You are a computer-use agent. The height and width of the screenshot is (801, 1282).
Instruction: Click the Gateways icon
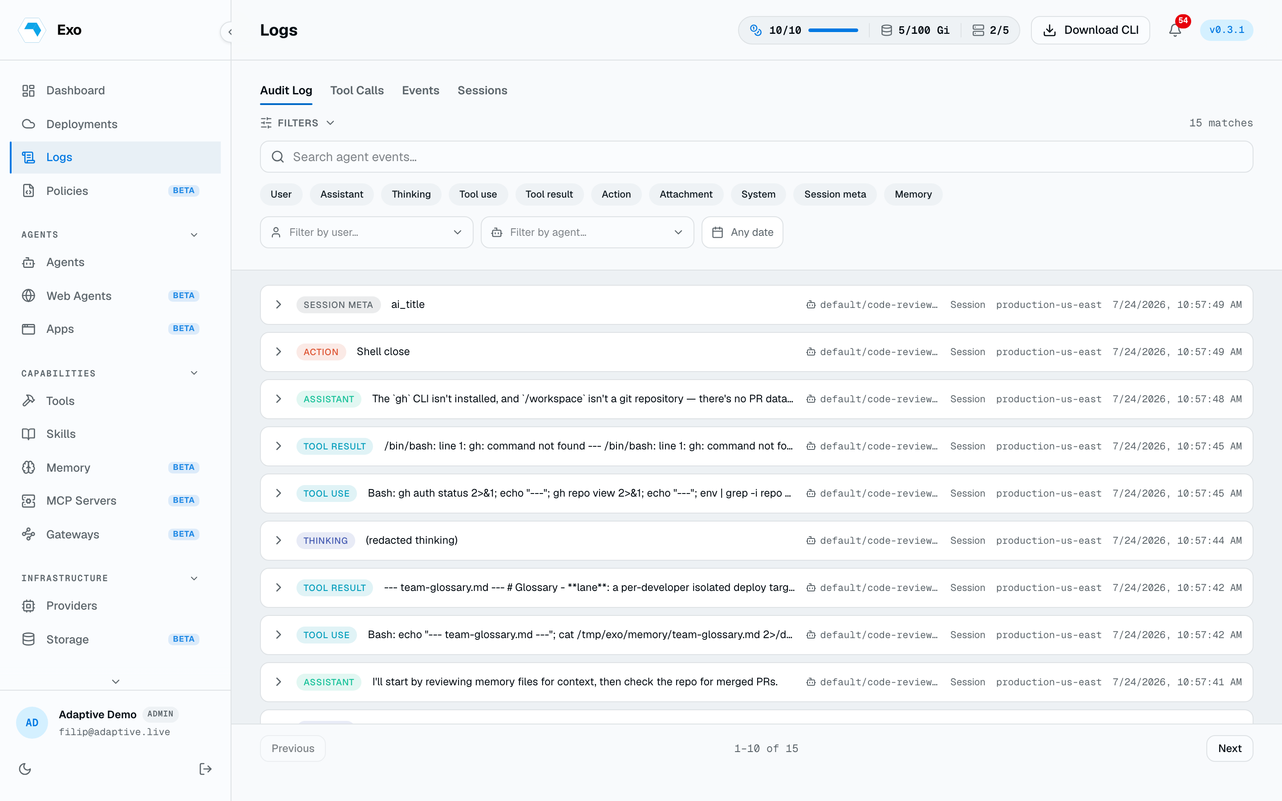point(28,534)
